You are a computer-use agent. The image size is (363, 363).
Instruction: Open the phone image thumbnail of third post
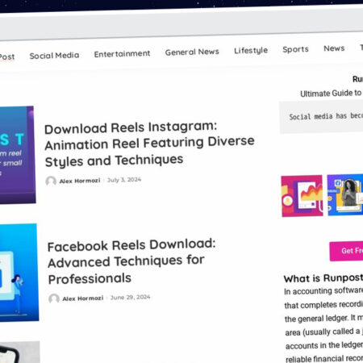tap(20, 352)
